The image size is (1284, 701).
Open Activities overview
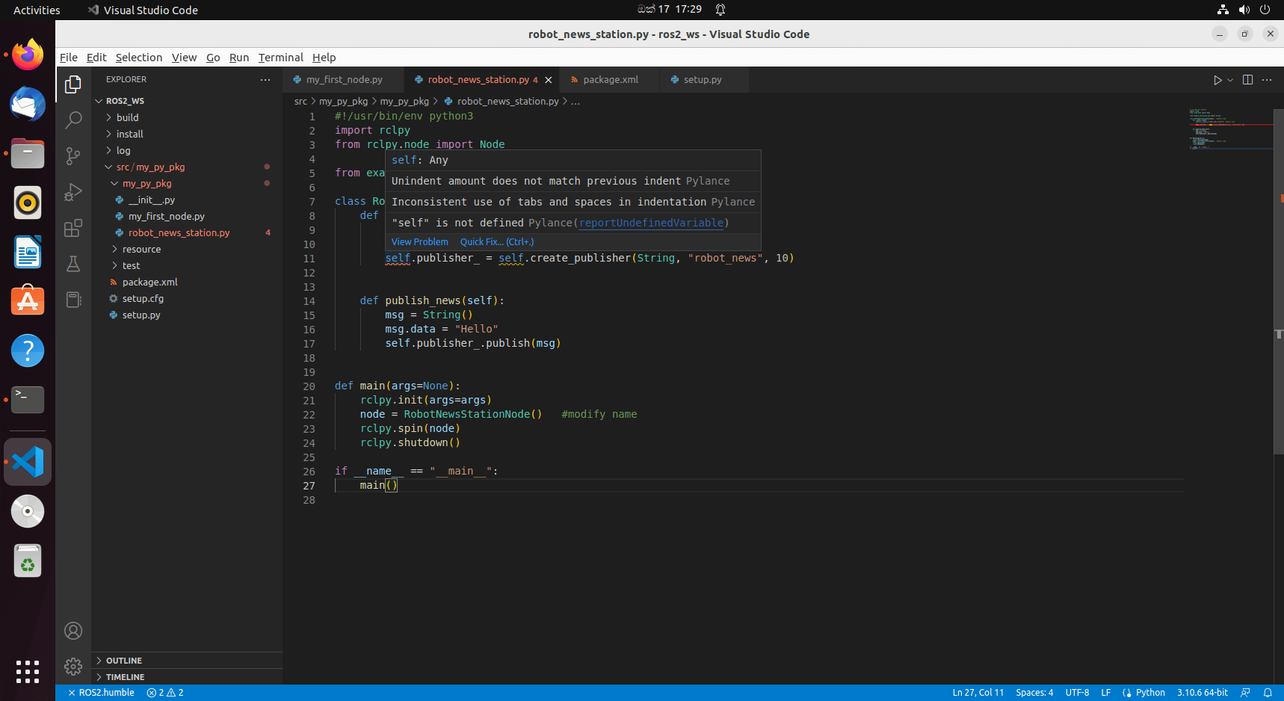[37, 10]
